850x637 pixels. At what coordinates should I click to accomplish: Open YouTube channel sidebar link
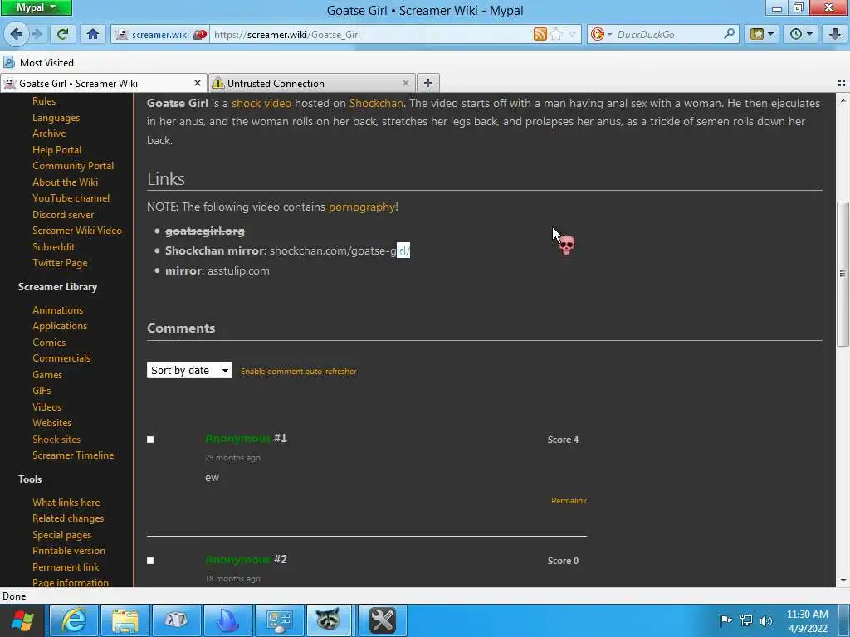(x=71, y=198)
